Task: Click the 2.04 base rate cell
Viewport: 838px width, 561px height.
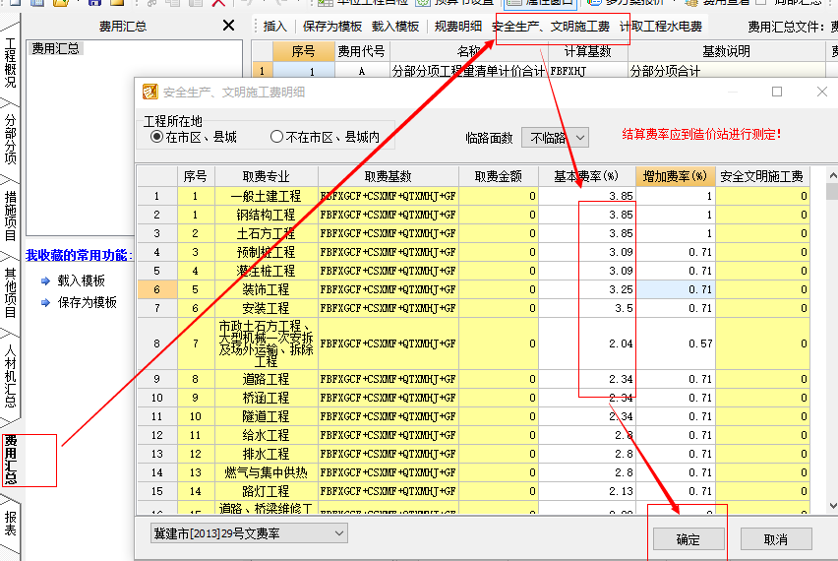Action: 587,343
